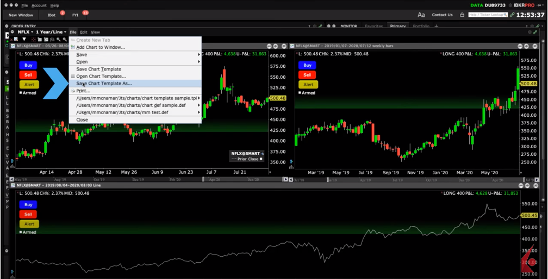
Task: Click the font size Aa icon
Action: pyautogui.click(x=421, y=15)
